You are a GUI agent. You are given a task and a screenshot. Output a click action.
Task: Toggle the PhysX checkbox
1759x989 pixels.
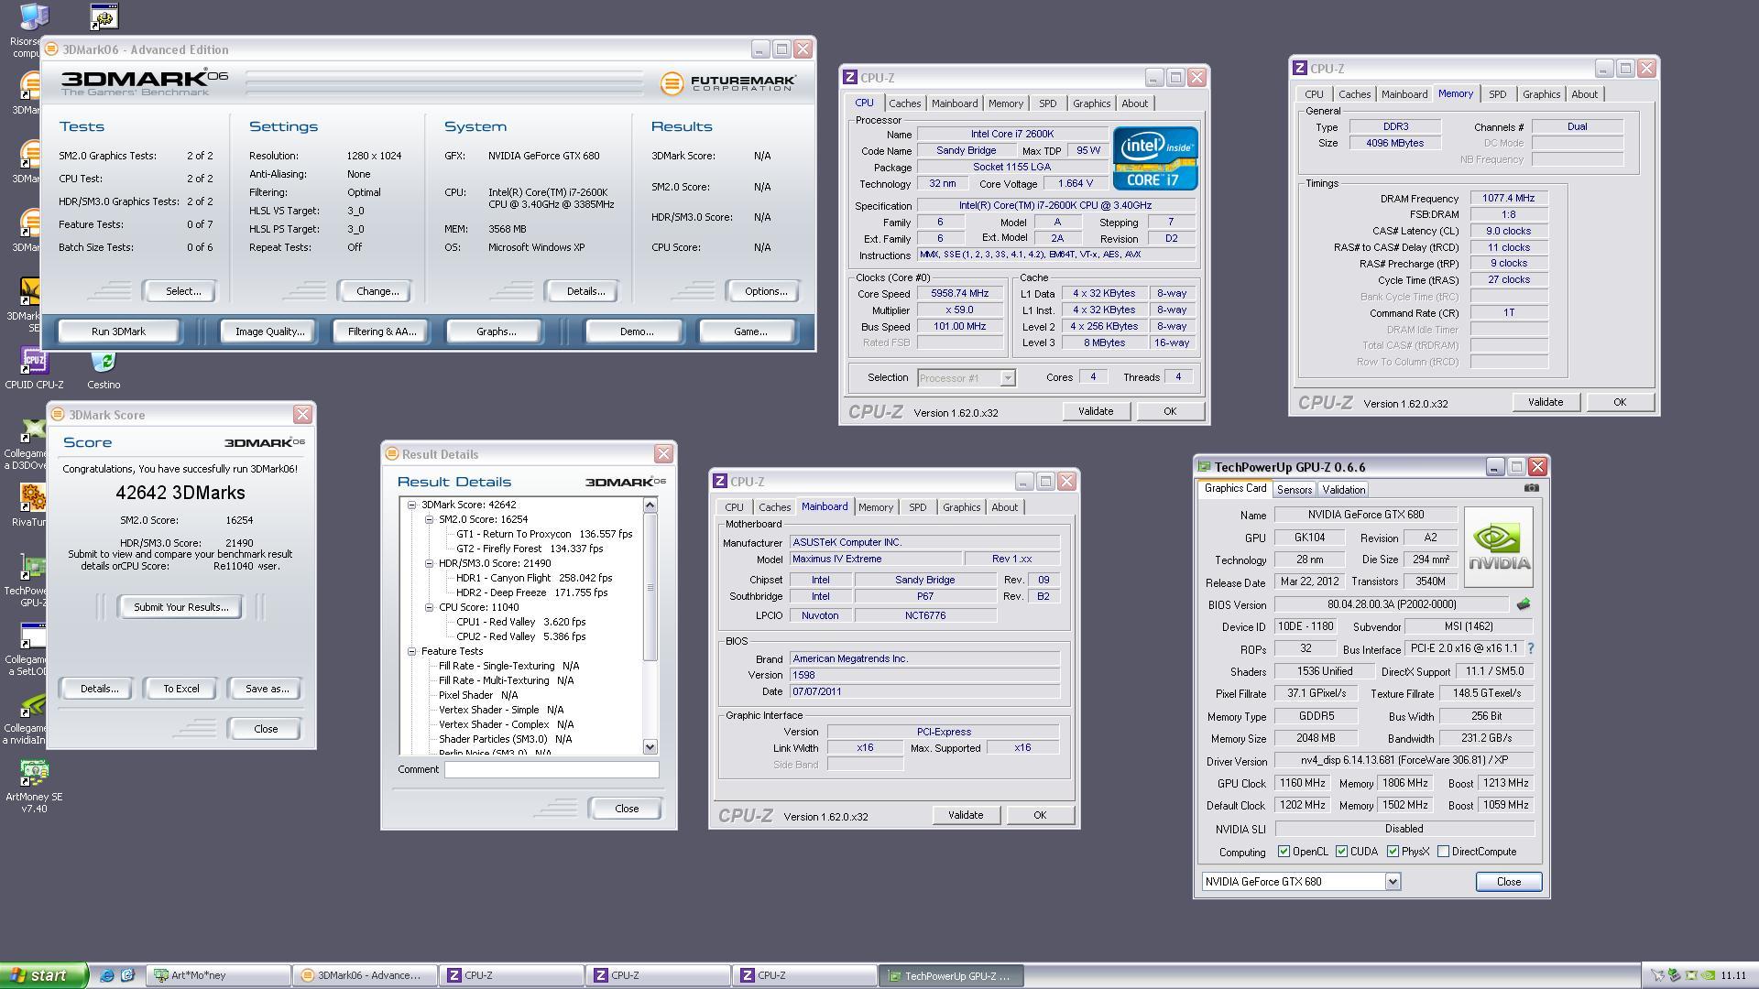(1393, 852)
